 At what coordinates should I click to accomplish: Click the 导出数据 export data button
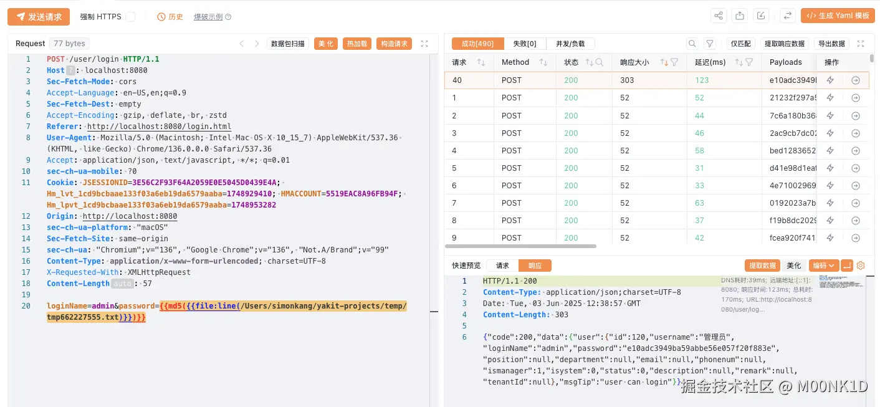(x=831, y=44)
